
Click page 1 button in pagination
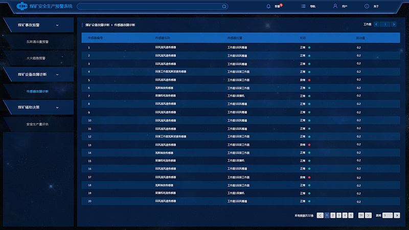pos(327,215)
